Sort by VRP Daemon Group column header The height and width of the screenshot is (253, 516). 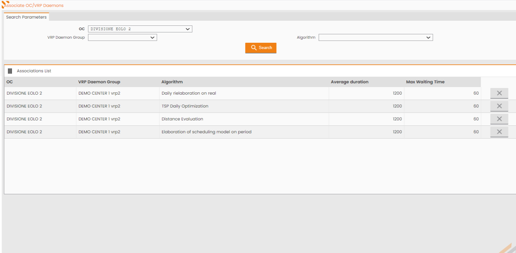tap(118, 82)
